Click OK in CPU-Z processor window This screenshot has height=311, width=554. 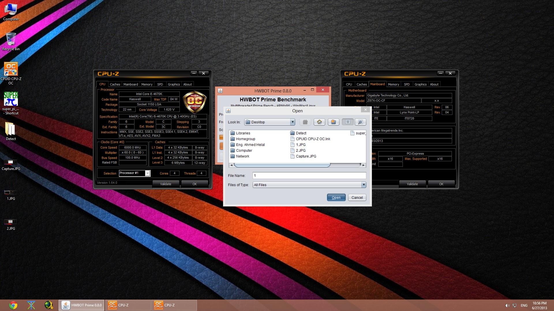pyautogui.click(x=195, y=184)
